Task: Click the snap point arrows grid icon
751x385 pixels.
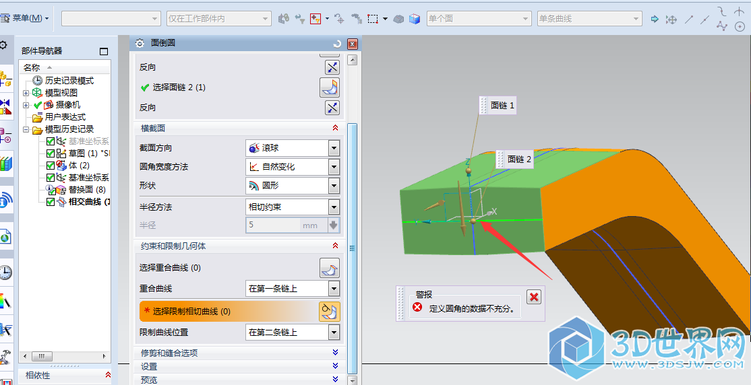Action: tap(671, 19)
